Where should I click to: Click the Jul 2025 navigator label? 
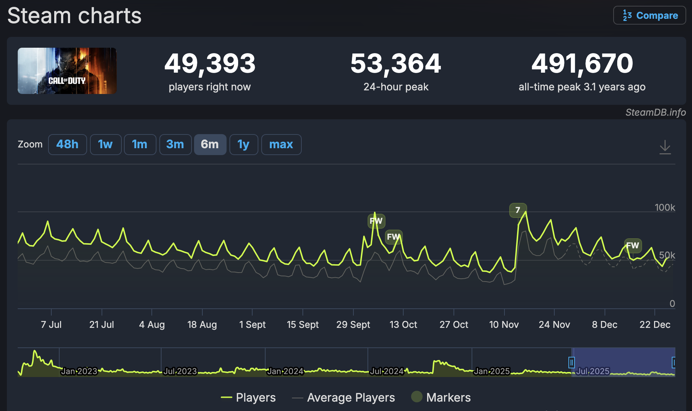click(x=593, y=371)
